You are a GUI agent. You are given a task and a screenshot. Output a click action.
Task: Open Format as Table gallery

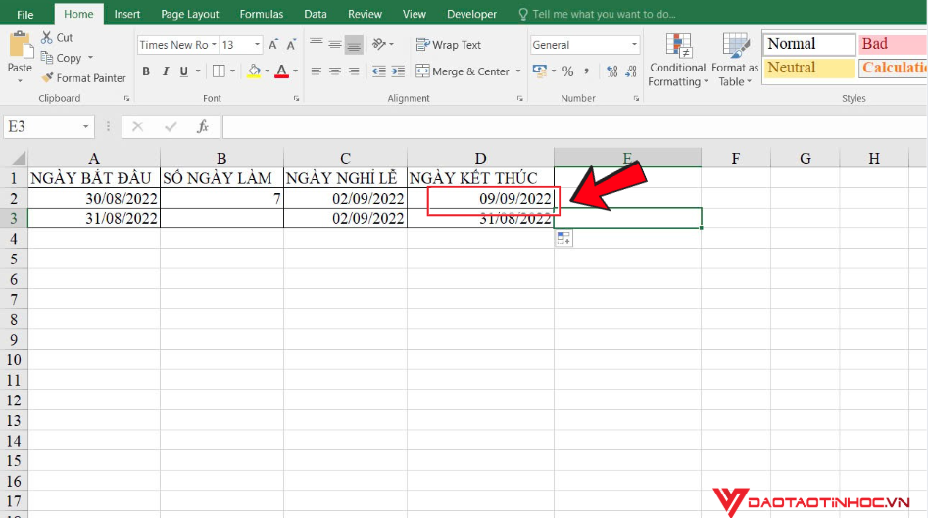pos(735,61)
